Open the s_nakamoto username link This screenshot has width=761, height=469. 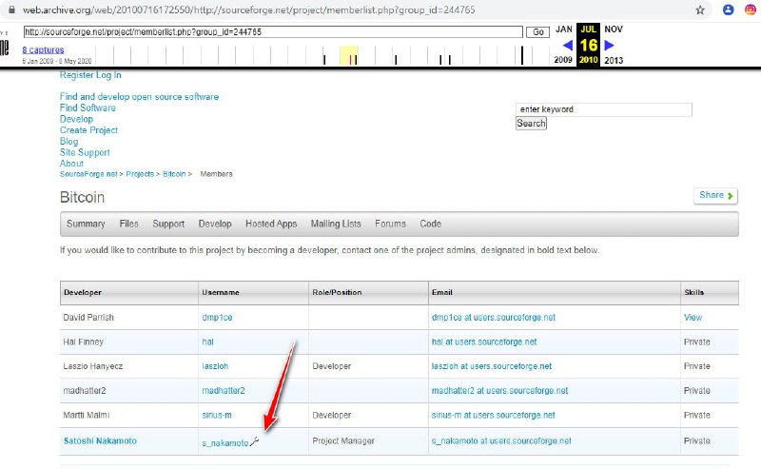tap(225, 442)
